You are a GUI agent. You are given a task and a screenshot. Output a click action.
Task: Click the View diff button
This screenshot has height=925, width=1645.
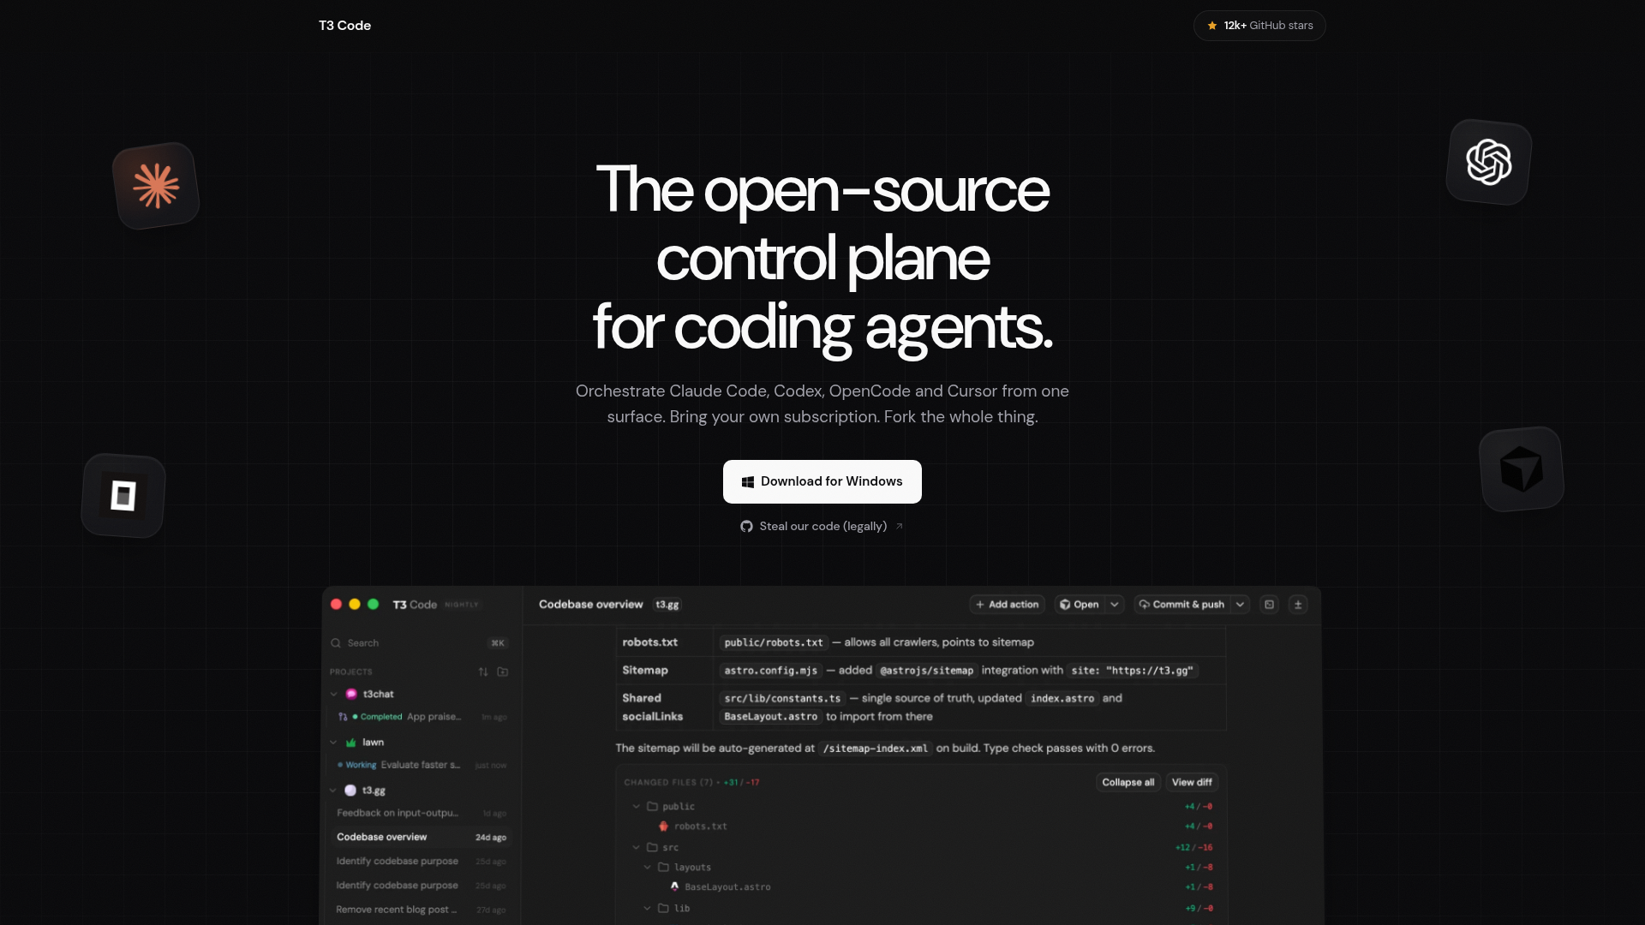1192,783
